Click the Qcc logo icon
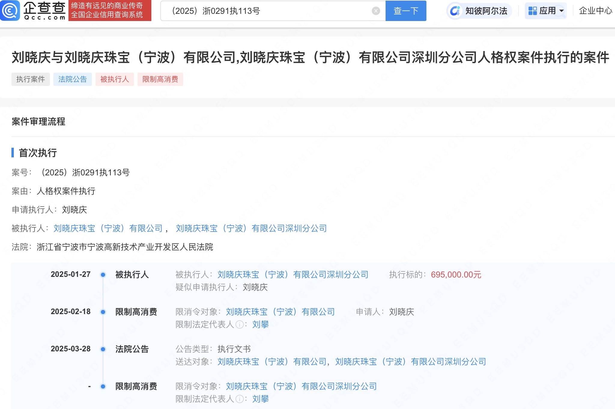 (x=10, y=11)
